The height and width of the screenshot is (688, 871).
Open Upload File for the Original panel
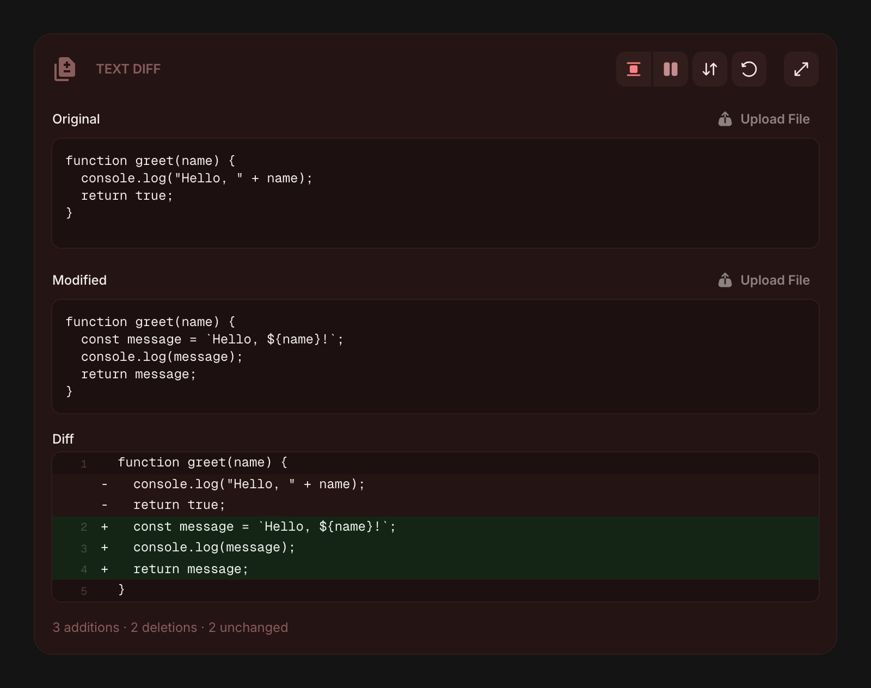(x=775, y=119)
